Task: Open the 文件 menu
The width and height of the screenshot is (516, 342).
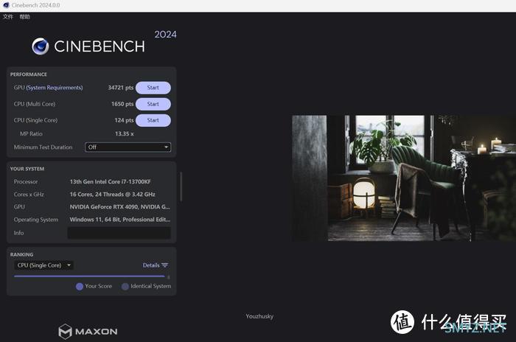Action: click(x=8, y=17)
